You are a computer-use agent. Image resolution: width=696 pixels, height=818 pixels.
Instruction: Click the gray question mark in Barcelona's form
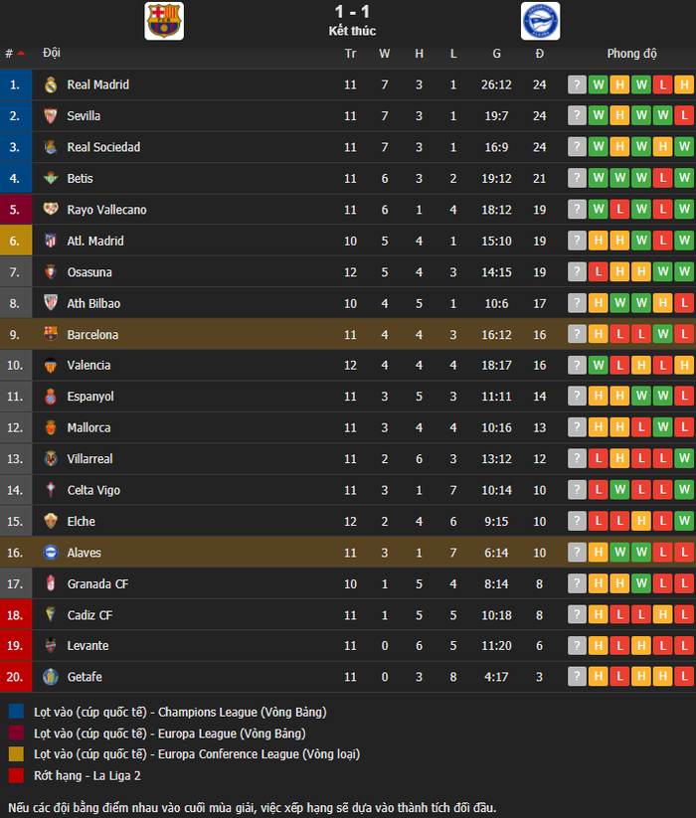pyautogui.click(x=577, y=334)
